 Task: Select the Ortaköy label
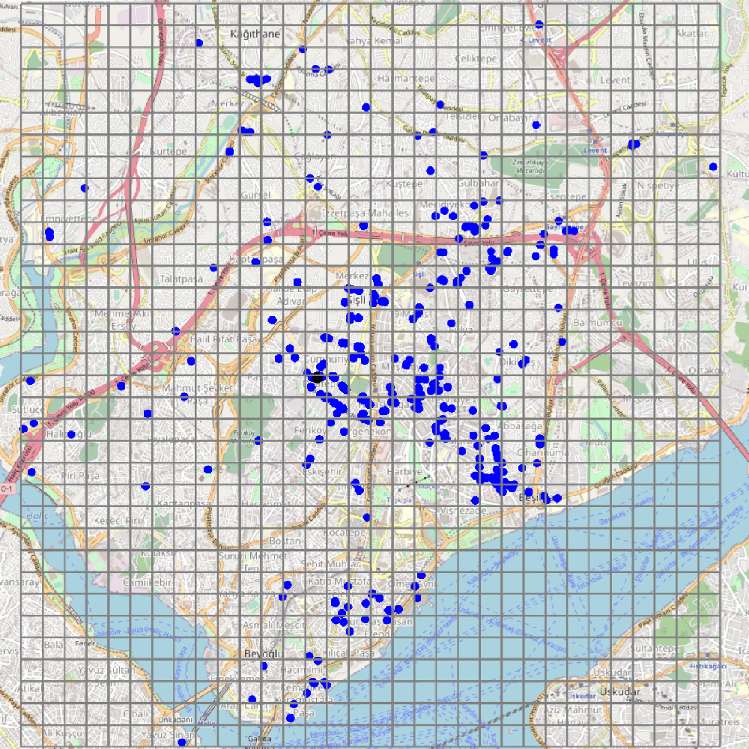coord(706,371)
